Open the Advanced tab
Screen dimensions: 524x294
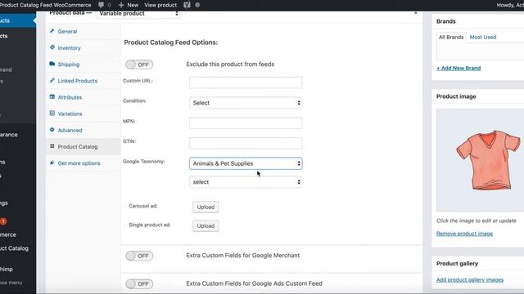pos(83,130)
